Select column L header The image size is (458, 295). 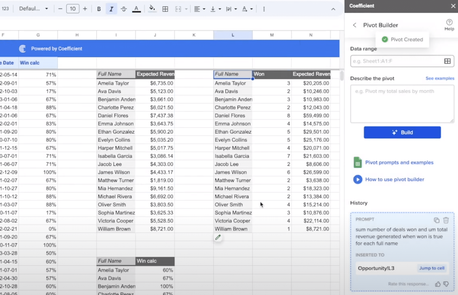pos(233,35)
